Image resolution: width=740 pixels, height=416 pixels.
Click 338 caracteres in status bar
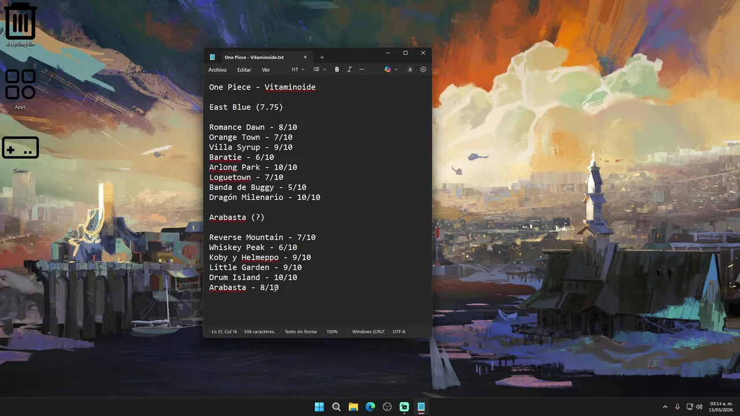[260, 332]
